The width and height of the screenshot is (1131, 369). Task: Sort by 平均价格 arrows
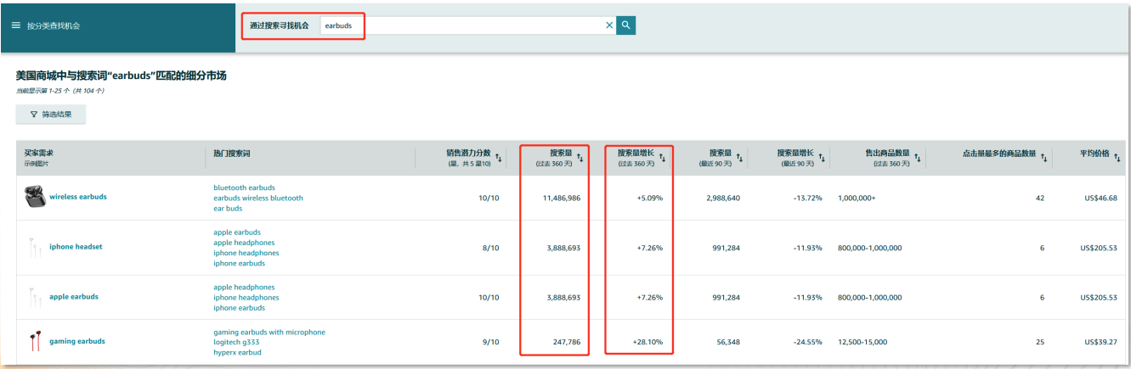pos(1117,157)
